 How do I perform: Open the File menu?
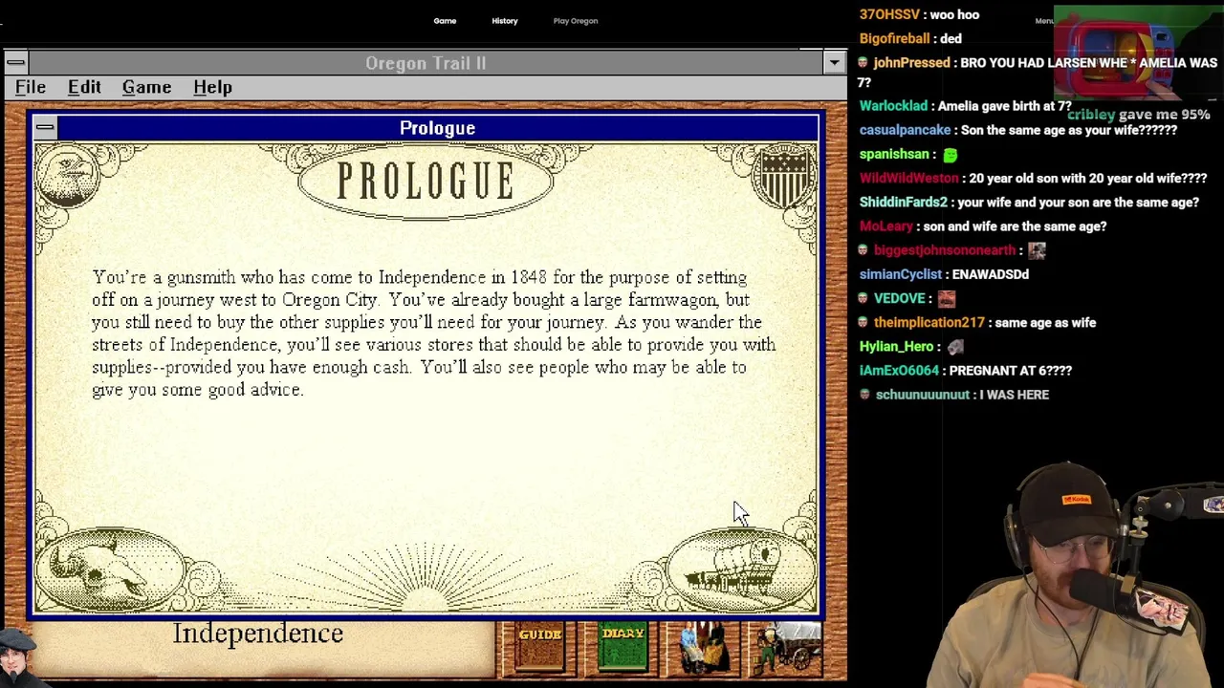[31, 87]
